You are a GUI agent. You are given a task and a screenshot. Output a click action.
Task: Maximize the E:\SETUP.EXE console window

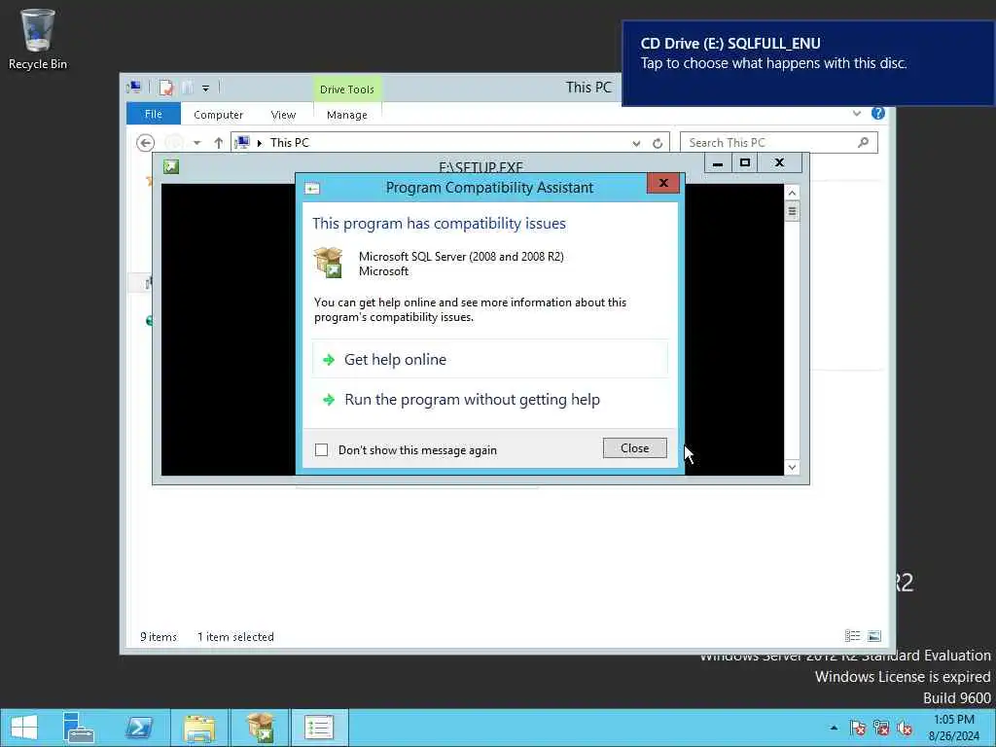click(745, 163)
